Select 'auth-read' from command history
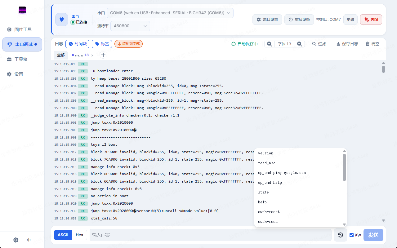The height and width of the screenshot is (248, 397). (298, 222)
